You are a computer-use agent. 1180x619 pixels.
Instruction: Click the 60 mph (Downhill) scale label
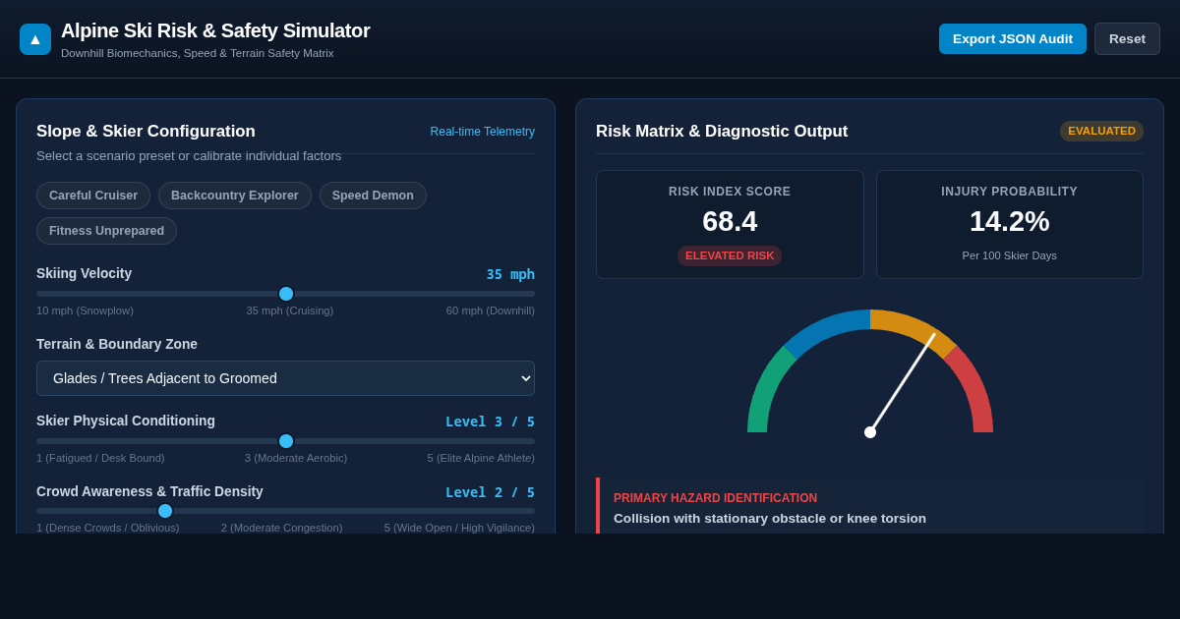point(491,310)
